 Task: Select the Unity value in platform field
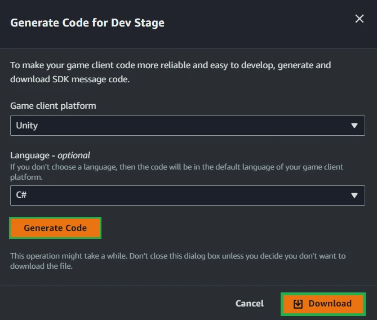coord(27,126)
